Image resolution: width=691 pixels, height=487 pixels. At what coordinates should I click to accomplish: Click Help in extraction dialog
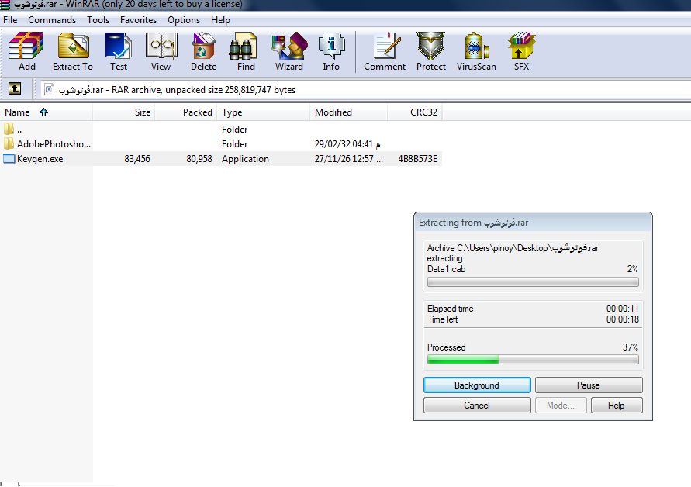(616, 406)
